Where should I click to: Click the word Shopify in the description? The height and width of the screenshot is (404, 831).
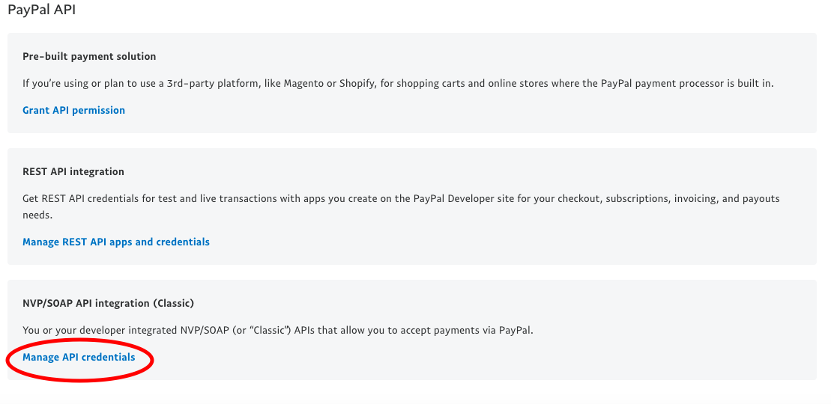pos(357,83)
